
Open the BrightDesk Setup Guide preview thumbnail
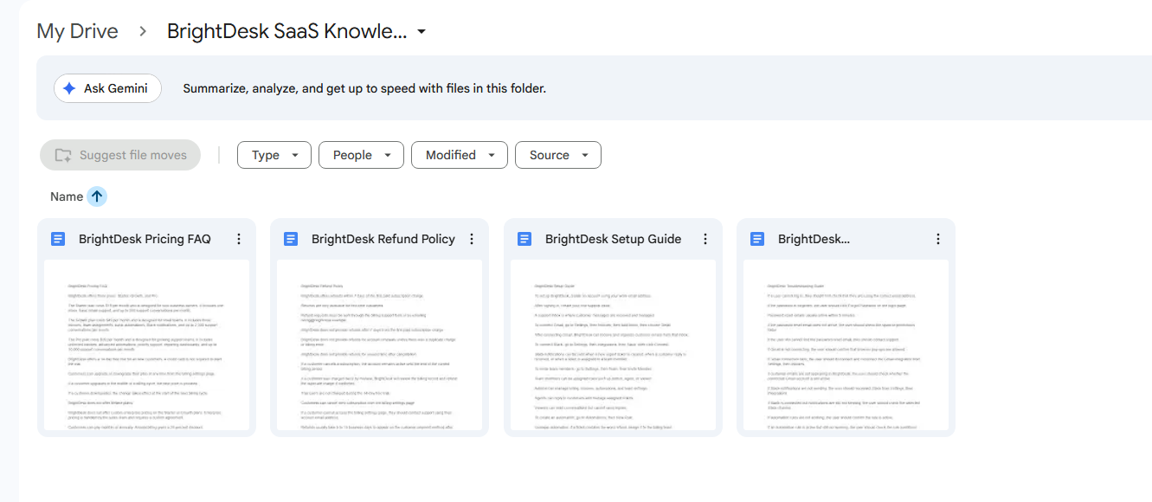click(x=613, y=345)
